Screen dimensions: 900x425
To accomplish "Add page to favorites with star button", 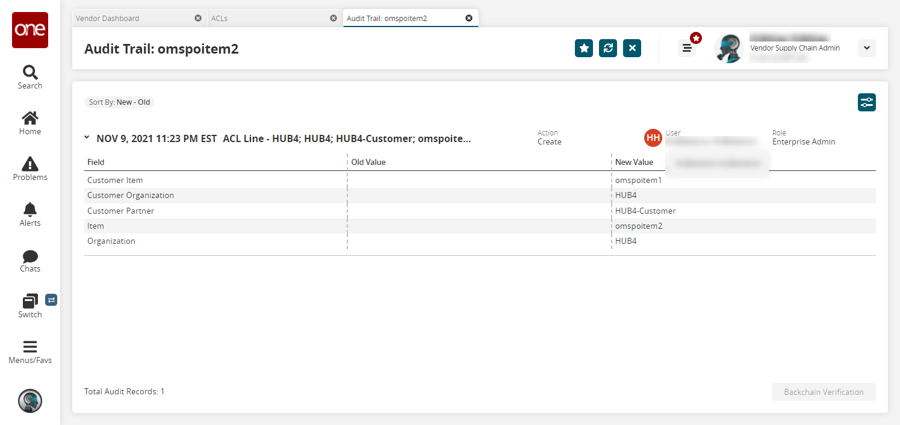I will click(584, 48).
